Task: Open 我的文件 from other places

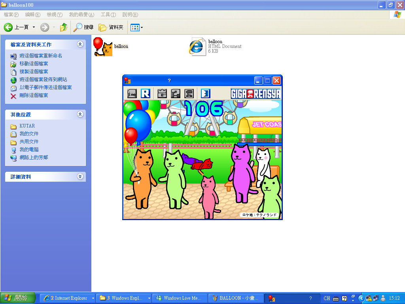Action: (29, 134)
